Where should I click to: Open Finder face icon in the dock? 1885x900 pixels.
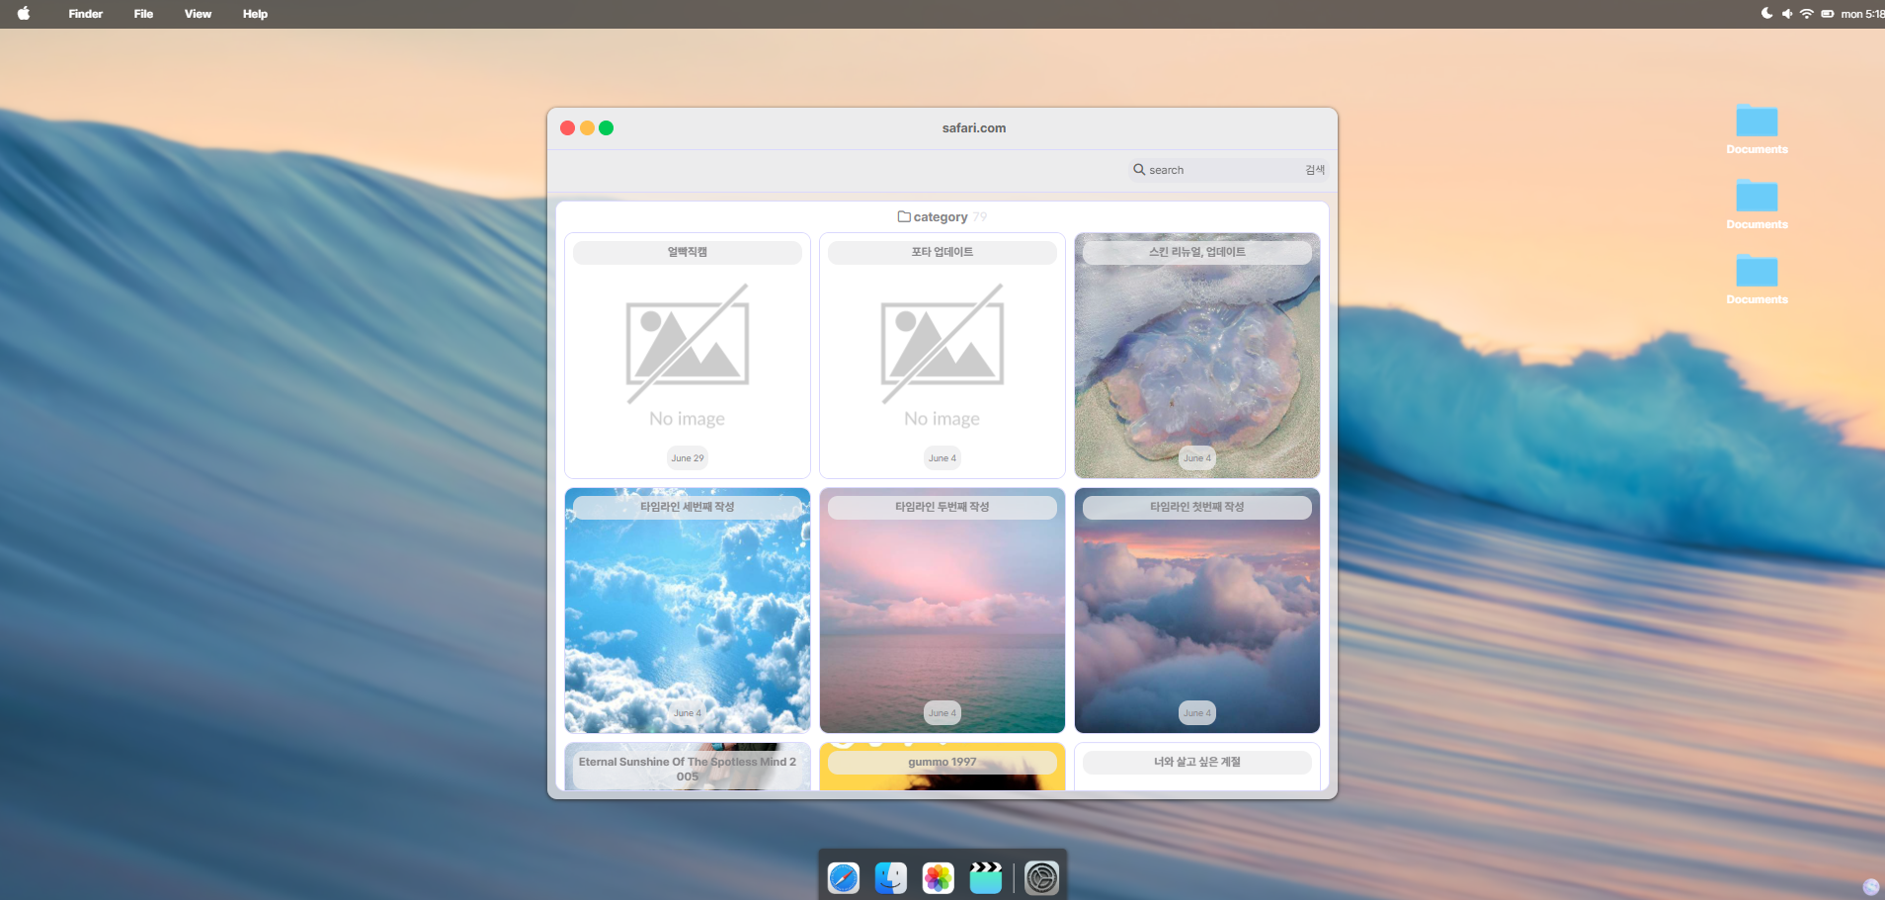pyautogui.click(x=891, y=877)
